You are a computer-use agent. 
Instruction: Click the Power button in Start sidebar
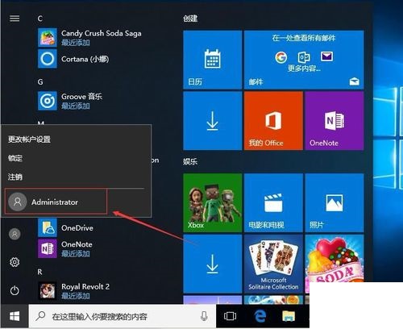click(15, 290)
